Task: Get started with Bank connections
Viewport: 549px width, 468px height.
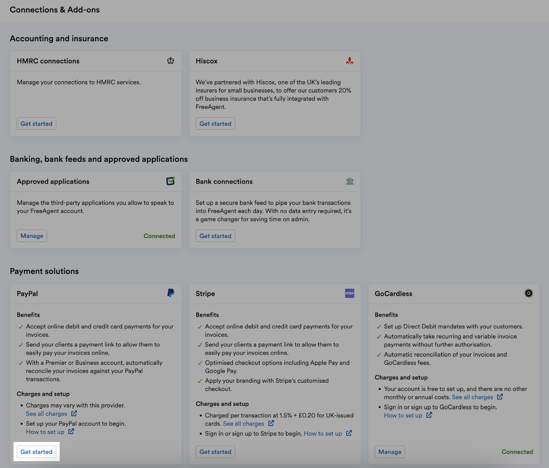Action: pyautogui.click(x=215, y=236)
